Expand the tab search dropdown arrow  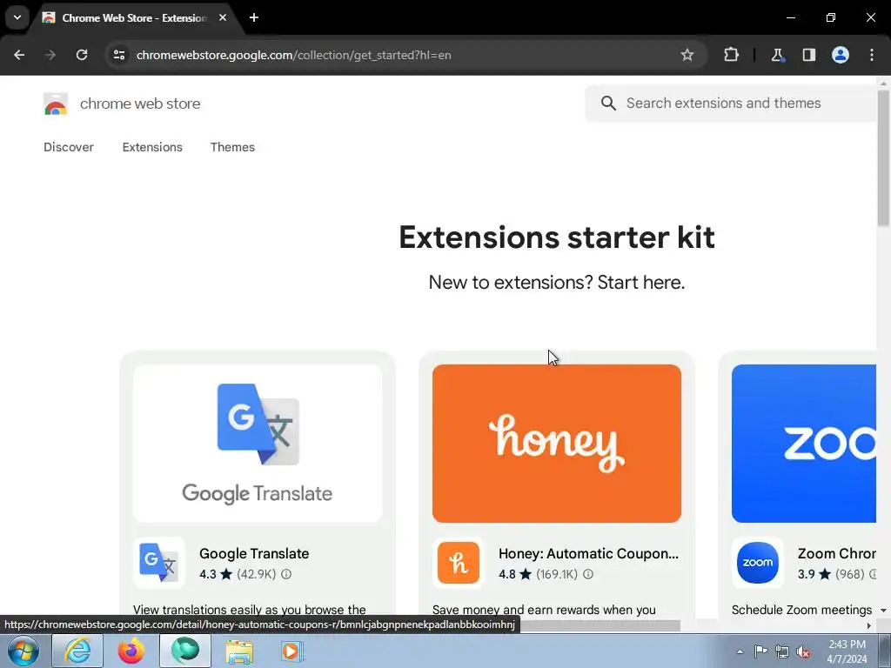tap(17, 17)
